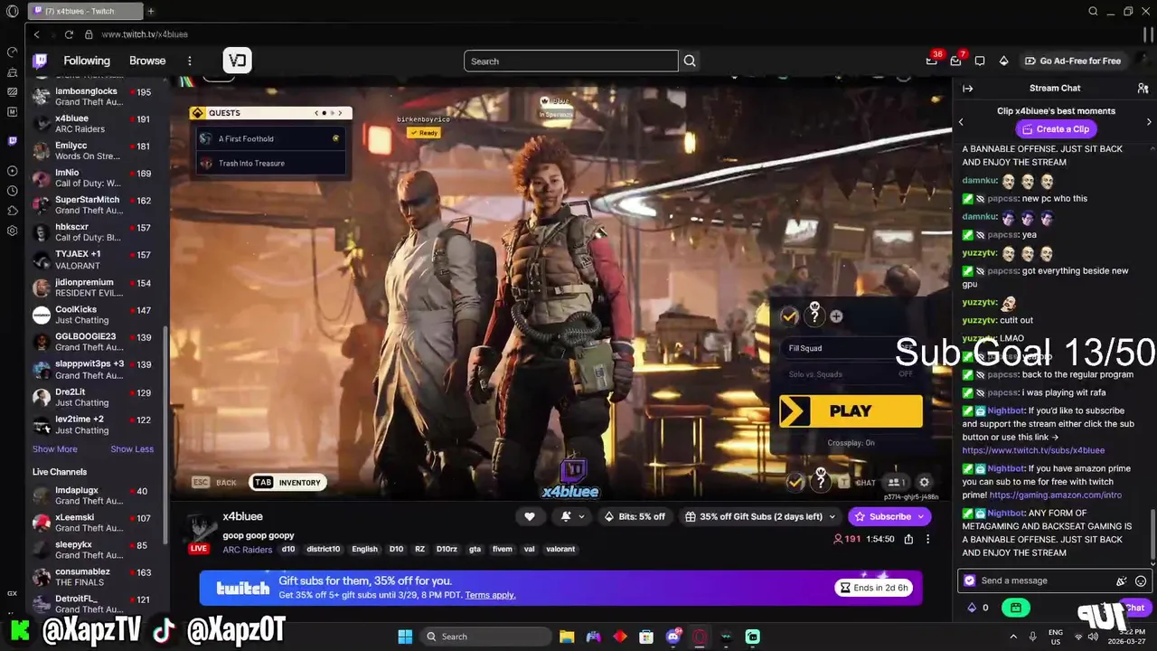Open chat Bits cheer icon
Viewport: 1157px width, 651px height.
click(x=1122, y=580)
